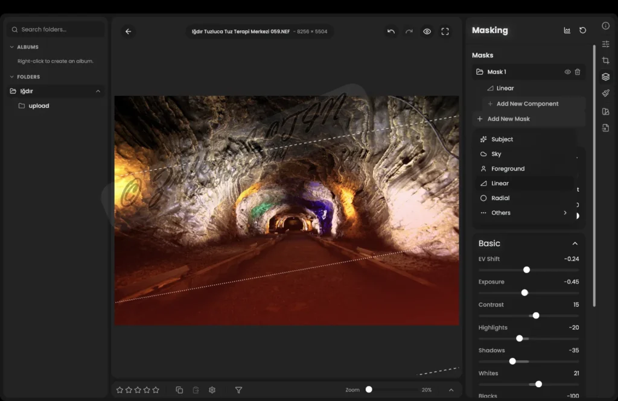Choose Subject mask type
The height and width of the screenshot is (401, 618).
point(526,139)
